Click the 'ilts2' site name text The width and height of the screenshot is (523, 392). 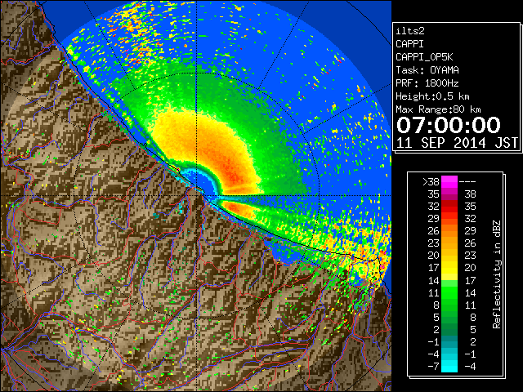[410, 31]
